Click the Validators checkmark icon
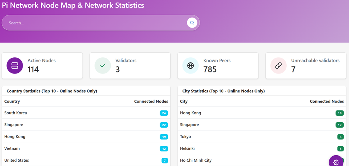 tap(103, 66)
